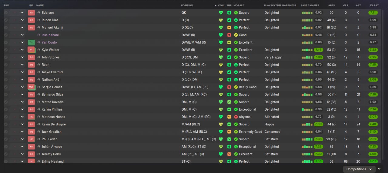Viewport: 388px width, 173px height.
Task: Click Ederson's 'Hol' info badge
Action: (31, 13)
